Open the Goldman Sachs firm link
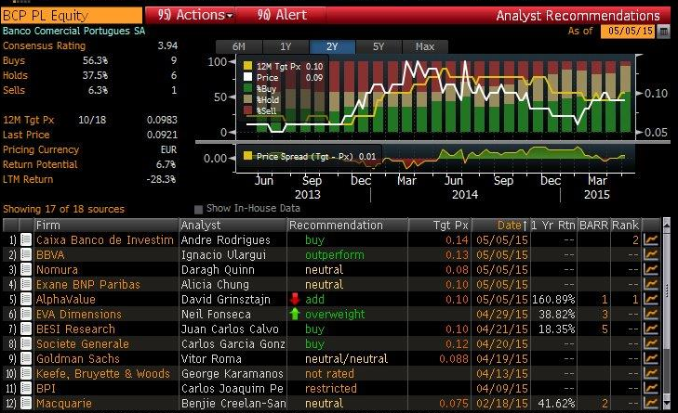 coord(78,358)
